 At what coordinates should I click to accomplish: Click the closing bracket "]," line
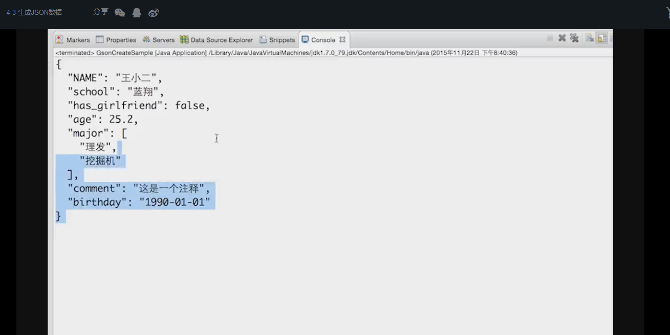pos(73,175)
